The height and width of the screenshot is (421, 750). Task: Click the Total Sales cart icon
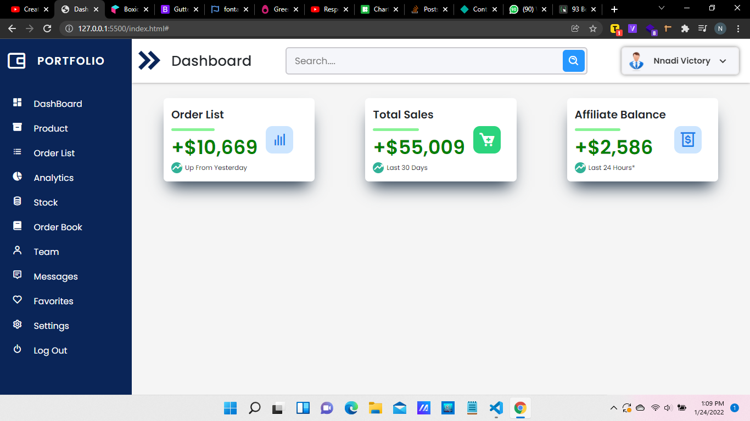(x=487, y=140)
